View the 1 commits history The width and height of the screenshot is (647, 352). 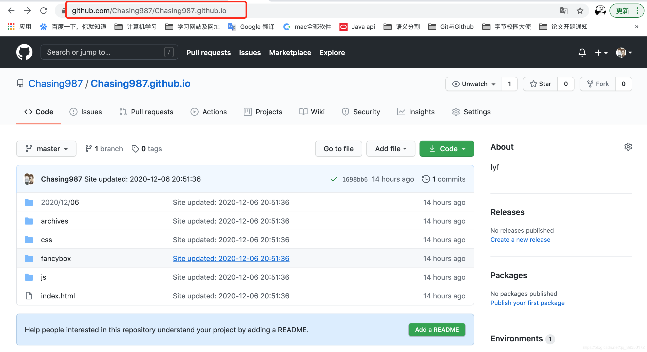(x=444, y=179)
